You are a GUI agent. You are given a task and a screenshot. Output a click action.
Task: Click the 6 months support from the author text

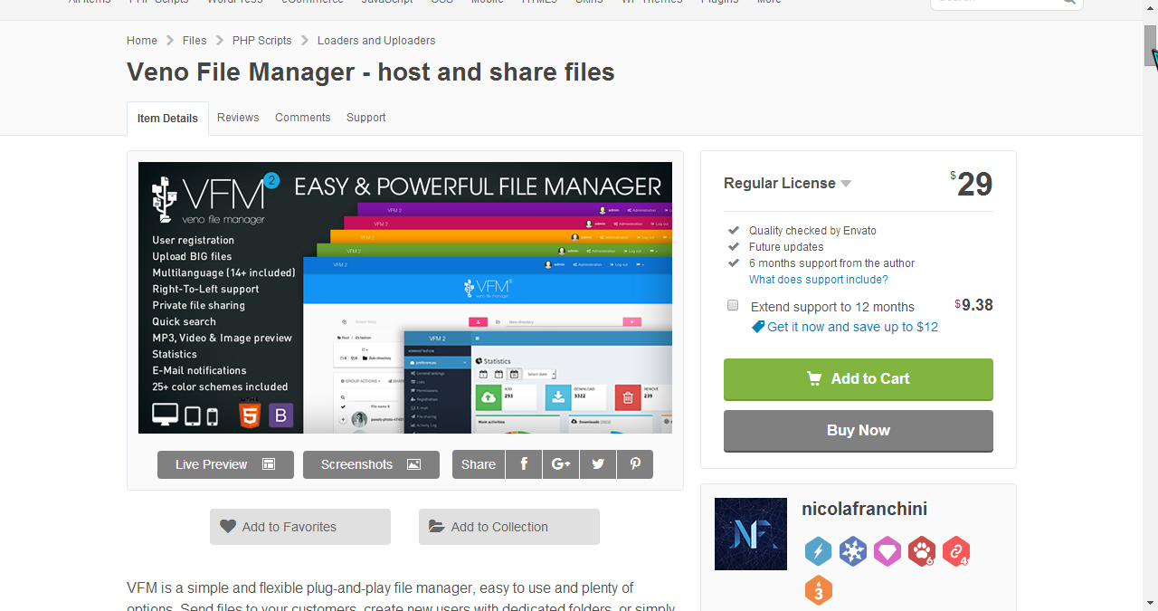coord(832,263)
